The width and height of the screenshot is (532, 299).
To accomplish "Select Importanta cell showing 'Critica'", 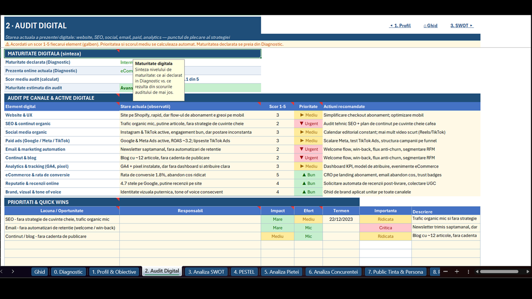I will 385,228.
